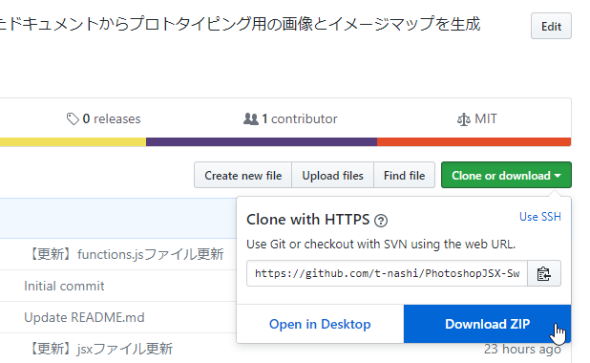This screenshot has width=590, height=363.
Task: Click the releases tag icon
Action: (73, 119)
